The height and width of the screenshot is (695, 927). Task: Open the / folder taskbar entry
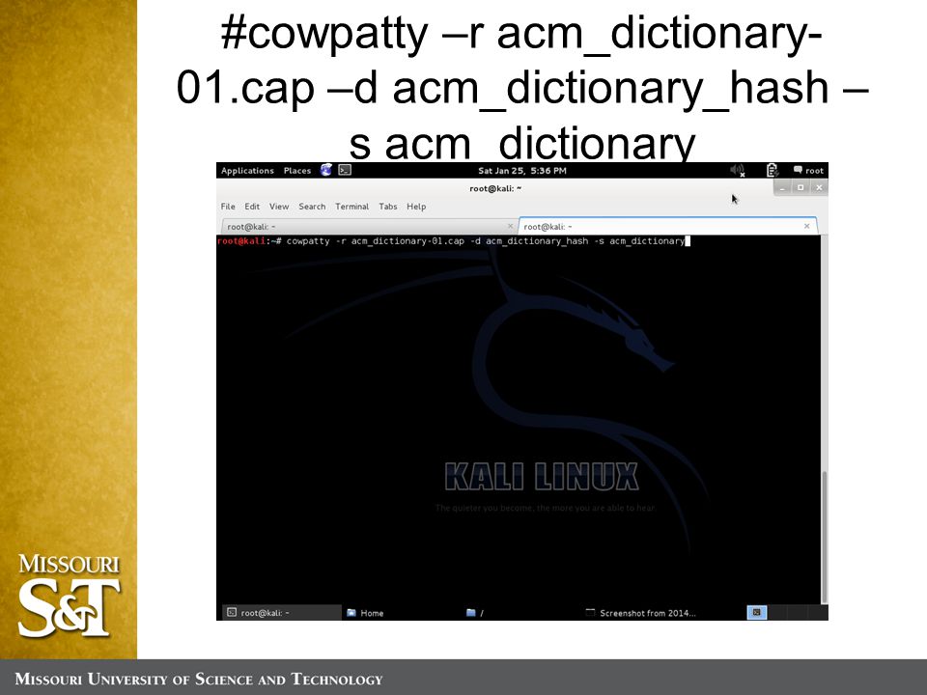475,613
